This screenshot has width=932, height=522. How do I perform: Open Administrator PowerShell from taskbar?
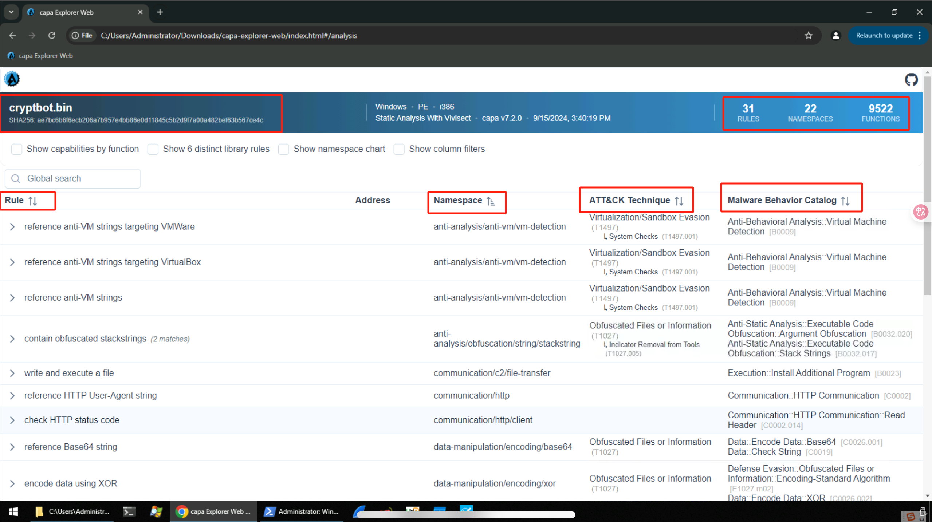pos(302,511)
